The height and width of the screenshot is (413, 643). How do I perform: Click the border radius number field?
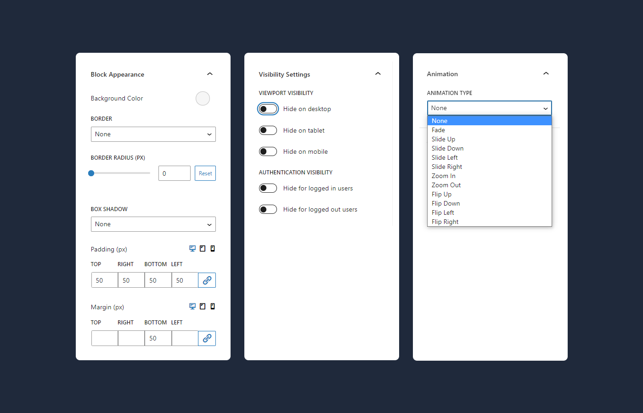(x=175, y=173)
